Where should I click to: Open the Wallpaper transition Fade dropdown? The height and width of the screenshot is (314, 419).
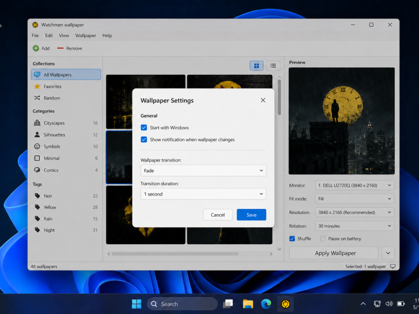(x=203, y=171)
